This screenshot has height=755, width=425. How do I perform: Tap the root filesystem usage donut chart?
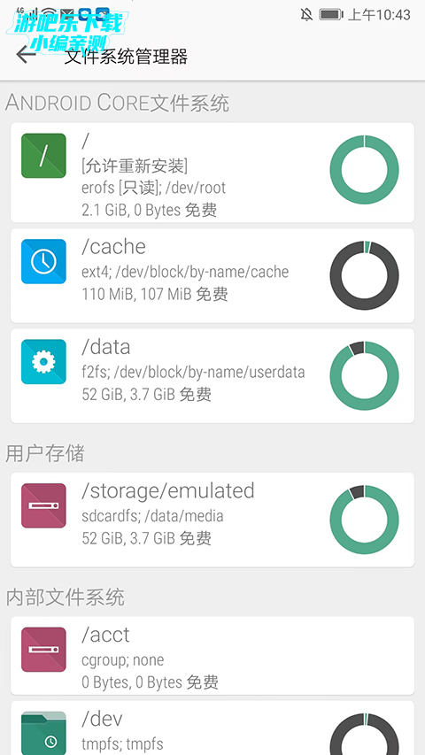click(x=364, y=169)
